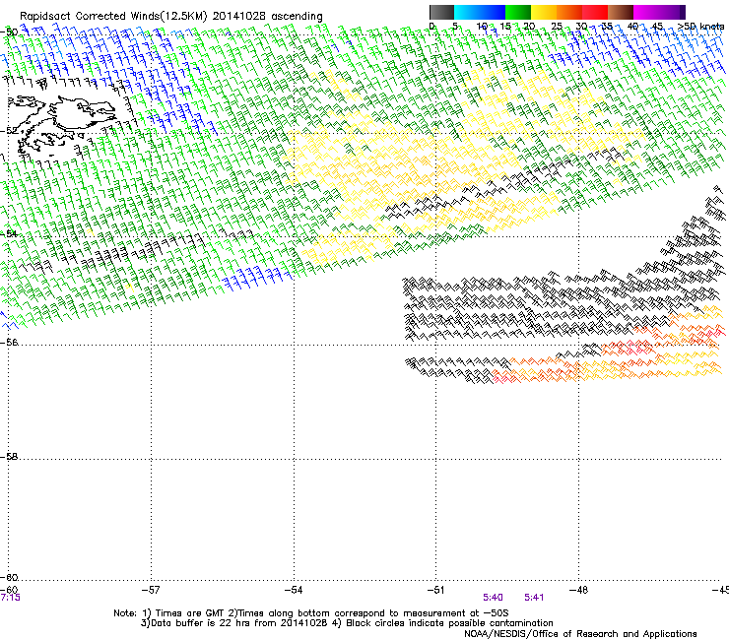Click the '-51' longitude axis label
The image size is (729, 640).
coord(435,590)
